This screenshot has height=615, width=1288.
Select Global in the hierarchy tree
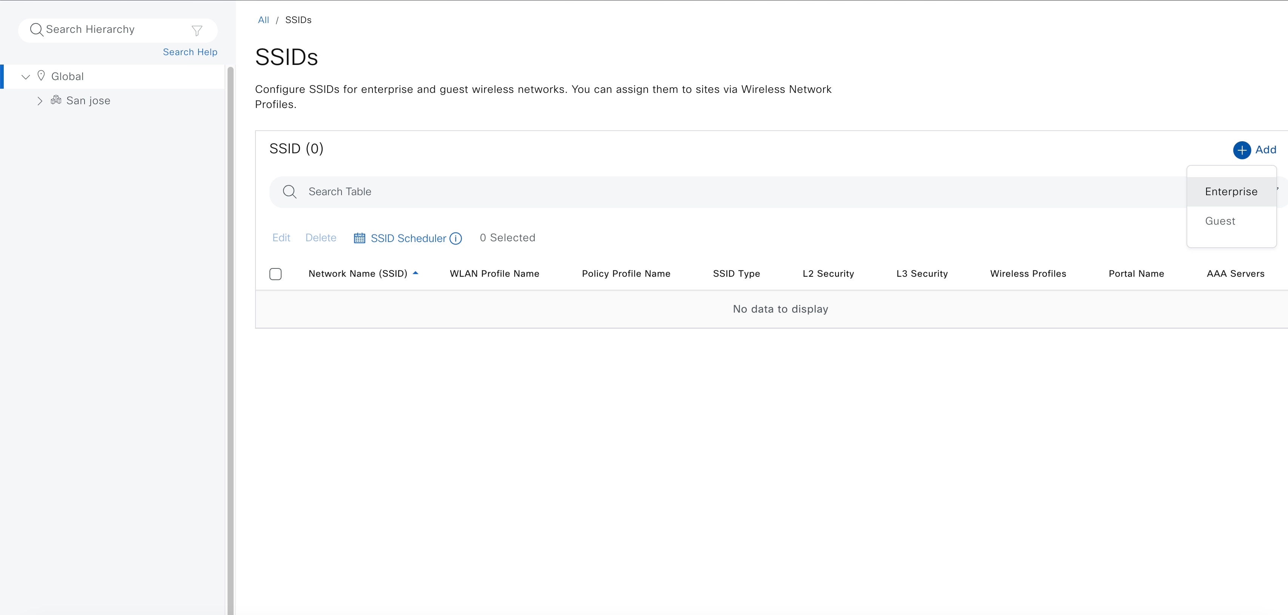coord(68,77)
